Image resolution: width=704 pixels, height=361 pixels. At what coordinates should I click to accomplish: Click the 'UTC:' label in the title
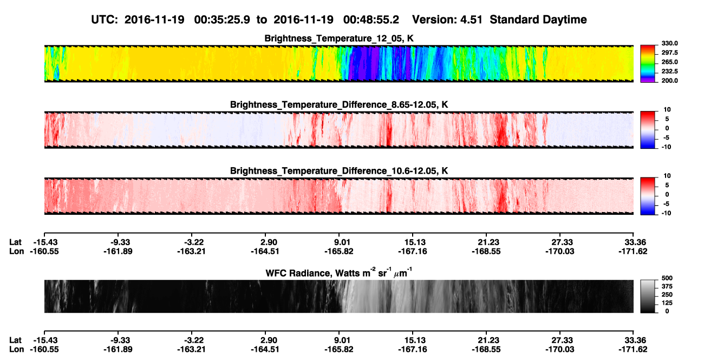pos(105,20)
